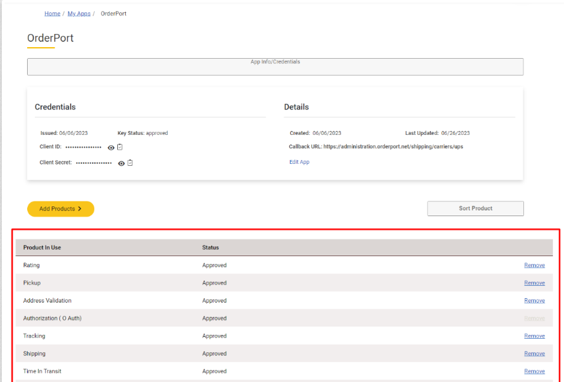This screenshot has height=382, width=564.
Task: Select the Tracking row name
Action: pos(34,336)
